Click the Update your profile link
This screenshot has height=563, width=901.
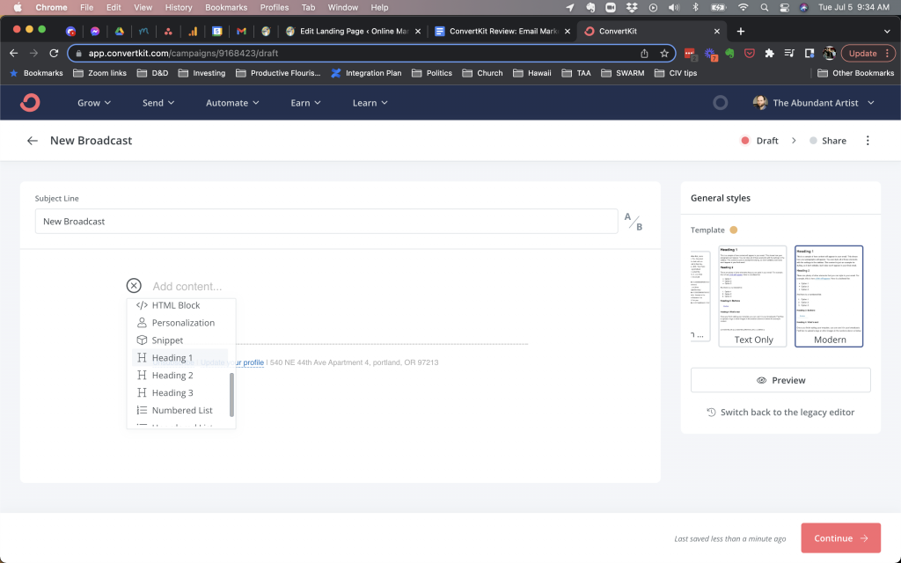coord(232,362)
